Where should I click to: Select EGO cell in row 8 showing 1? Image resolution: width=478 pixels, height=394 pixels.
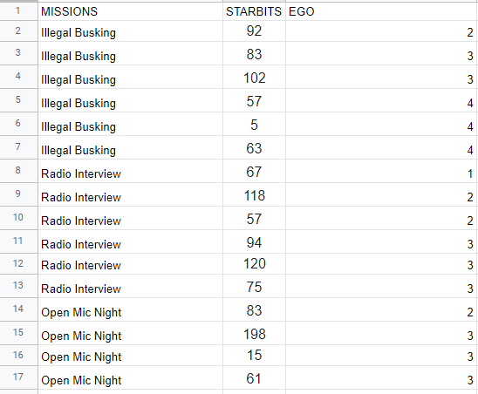click(381, 171)
